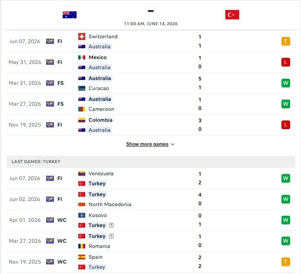
Task: Click the Colombia flag icon
Action: (x=82, y=120)
